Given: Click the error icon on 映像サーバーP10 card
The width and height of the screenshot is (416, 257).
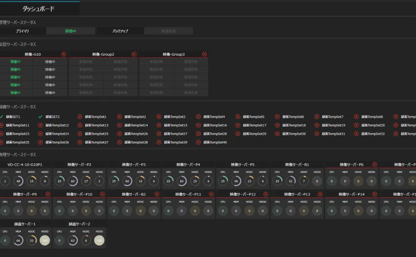Looking at the screenshot, I should pos(102,194).
